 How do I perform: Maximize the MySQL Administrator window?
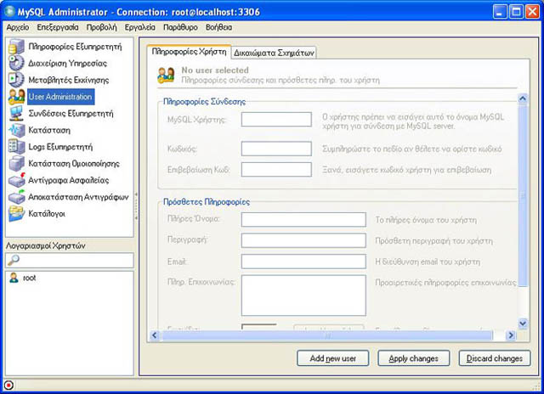(516, 12)
